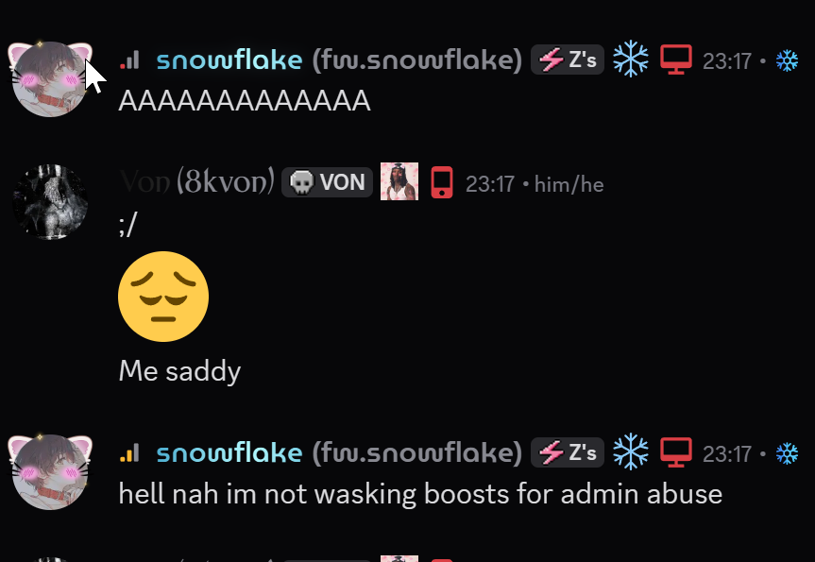This screenshot has width=815, height=562.
Task: Click the red mobile phone status icon
Action: [x=442, y=182]
